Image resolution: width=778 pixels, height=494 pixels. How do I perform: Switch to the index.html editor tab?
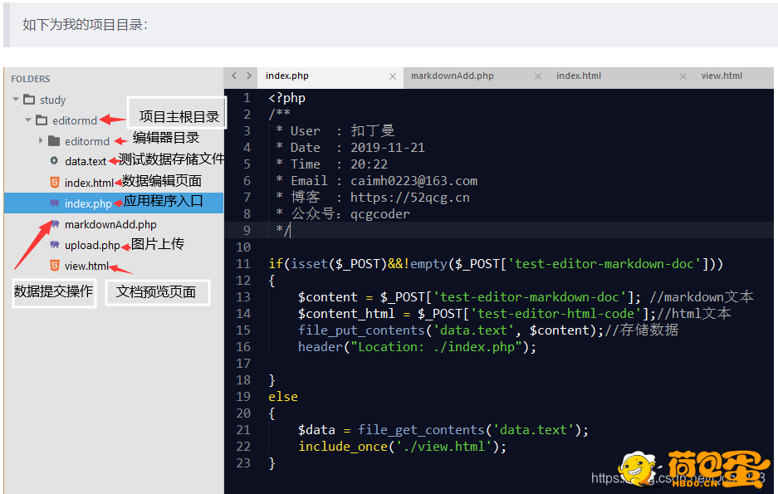click(579, 76)
